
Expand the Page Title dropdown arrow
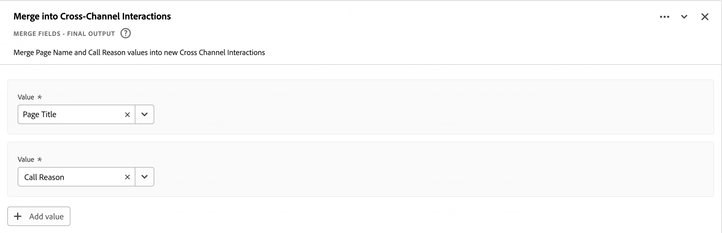145,114
